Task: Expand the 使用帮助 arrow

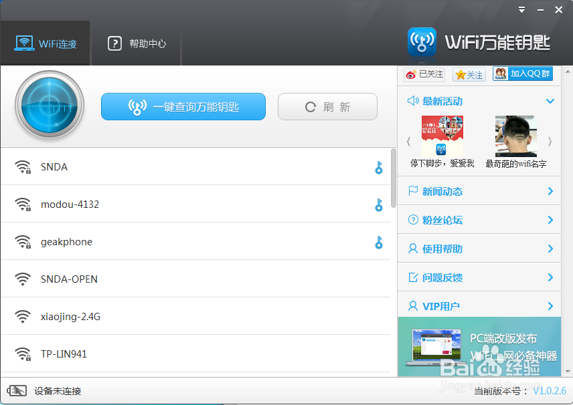Action: coord(550,249)
